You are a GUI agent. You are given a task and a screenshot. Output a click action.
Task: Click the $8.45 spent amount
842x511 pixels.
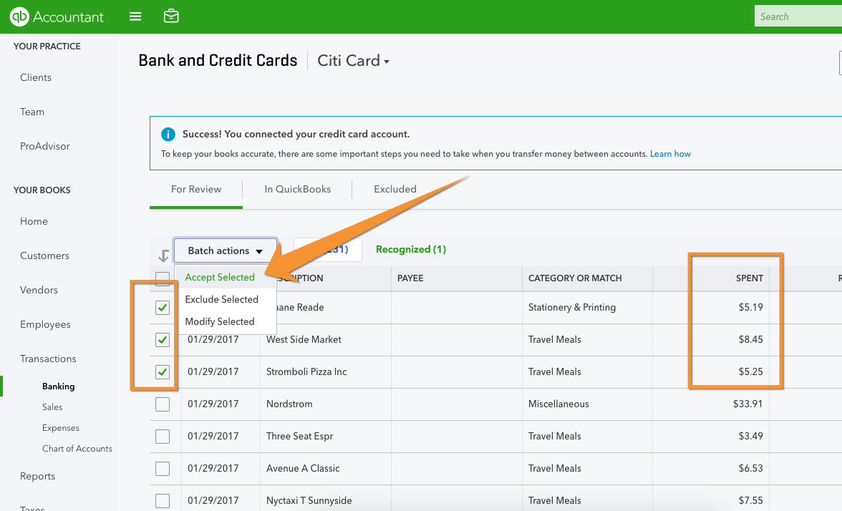tap(750, 339)
